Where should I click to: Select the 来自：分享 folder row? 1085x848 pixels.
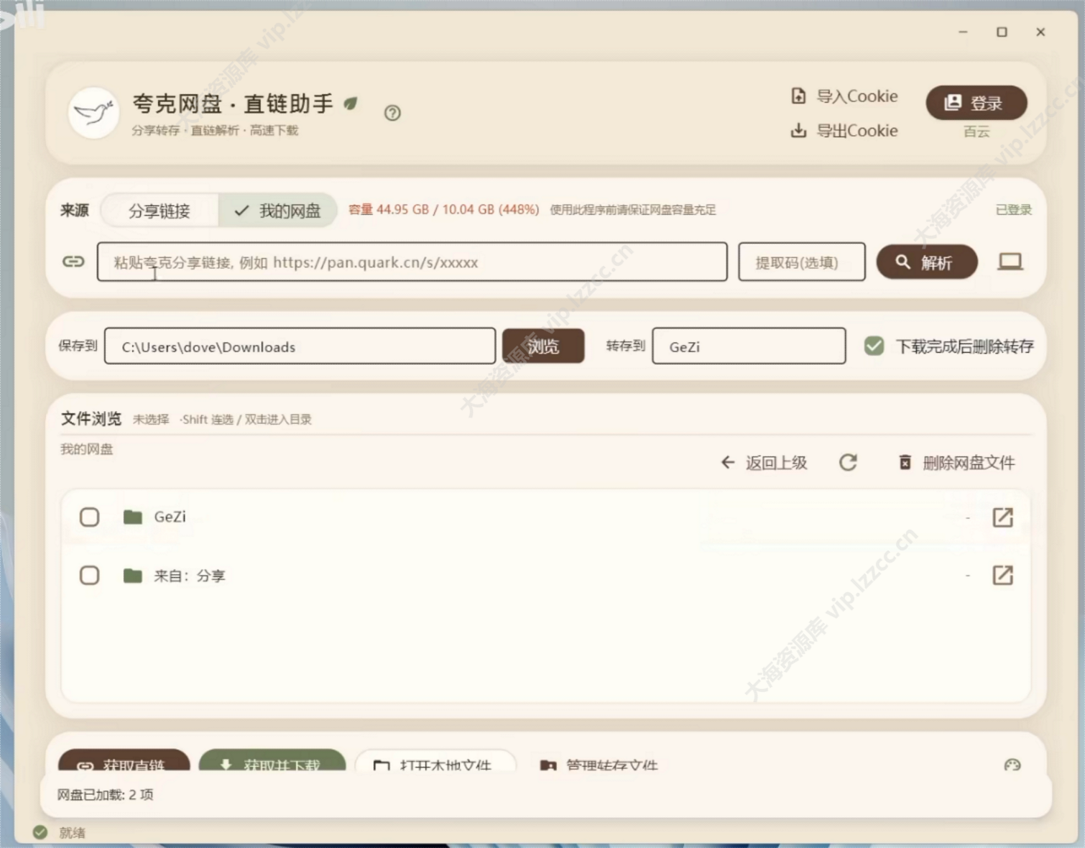tap(546, 576)
